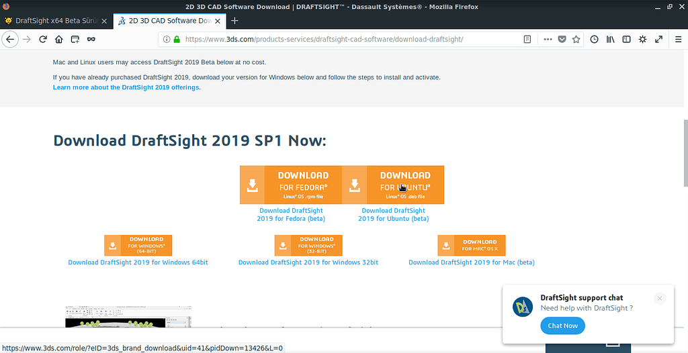688x353 pixels.
Task: Dismiss the DraftSight support chat popup
Action: (660, 299)
